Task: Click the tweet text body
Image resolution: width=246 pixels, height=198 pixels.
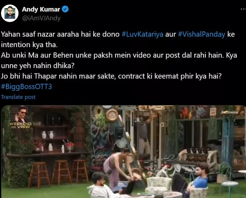Action: pos(119,60)
